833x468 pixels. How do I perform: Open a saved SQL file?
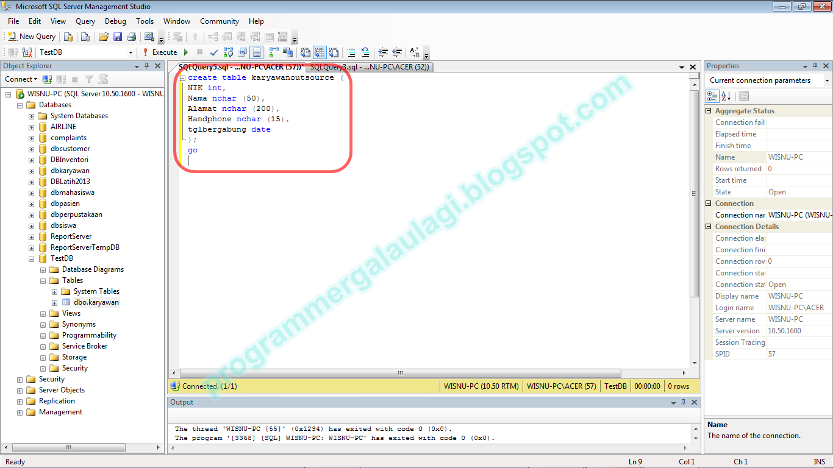[x=103, y=36]
